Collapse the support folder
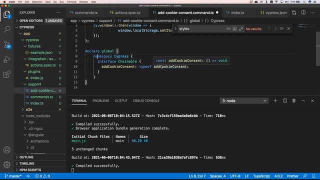320x180 pixels. 40,84
